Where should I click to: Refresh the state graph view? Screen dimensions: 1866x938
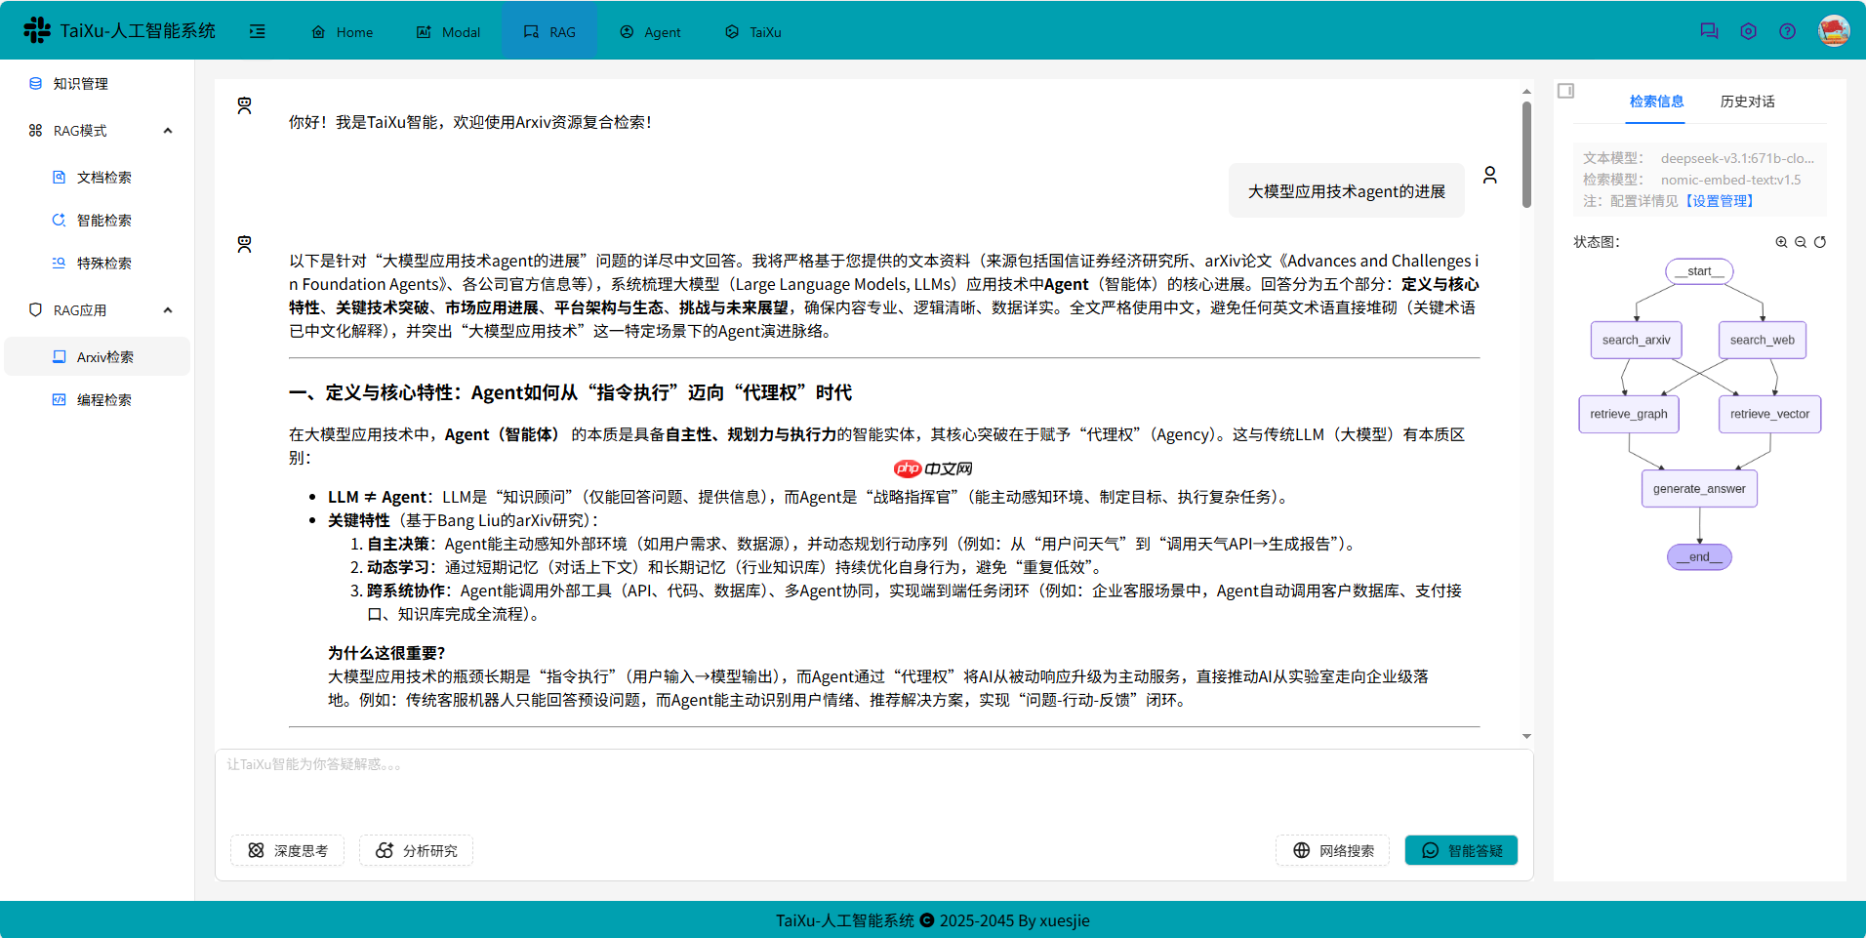coord(1820,241)
